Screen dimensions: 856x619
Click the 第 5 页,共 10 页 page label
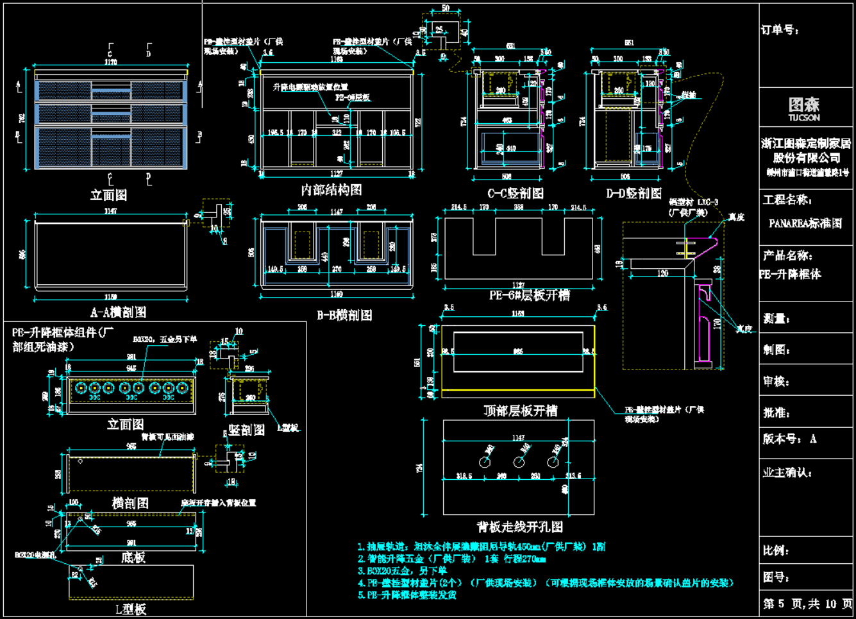click(x=807, y=604)
